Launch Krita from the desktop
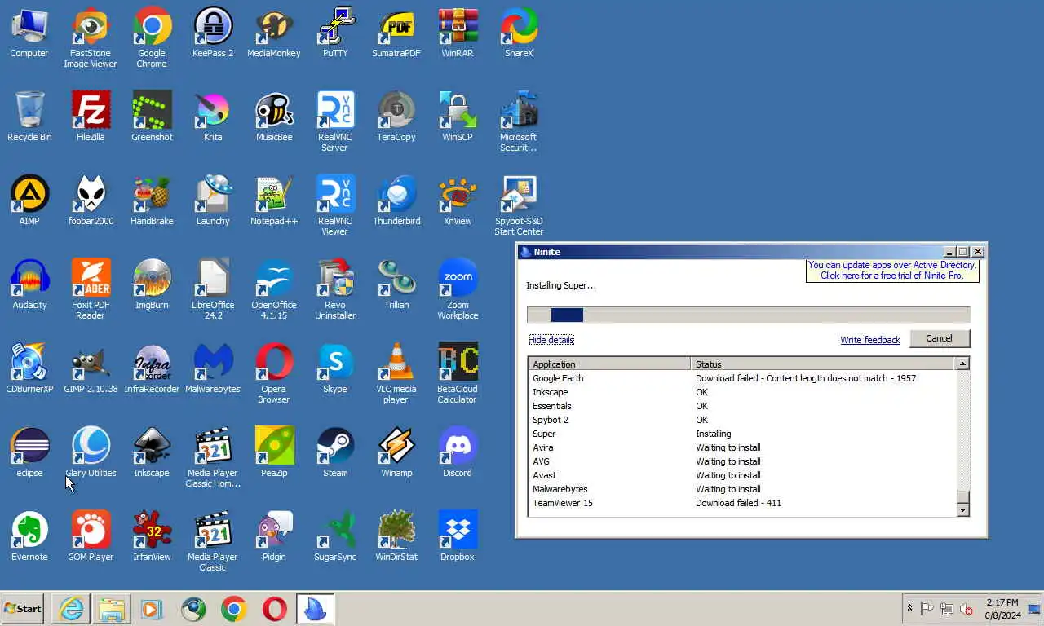1044x626 pixels. pyautogui.click(x=213, y=117)
